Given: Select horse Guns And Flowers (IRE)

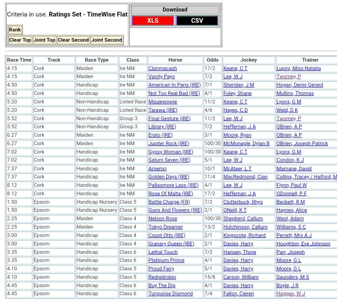Looking at the screenshot, I should (175, 210).
